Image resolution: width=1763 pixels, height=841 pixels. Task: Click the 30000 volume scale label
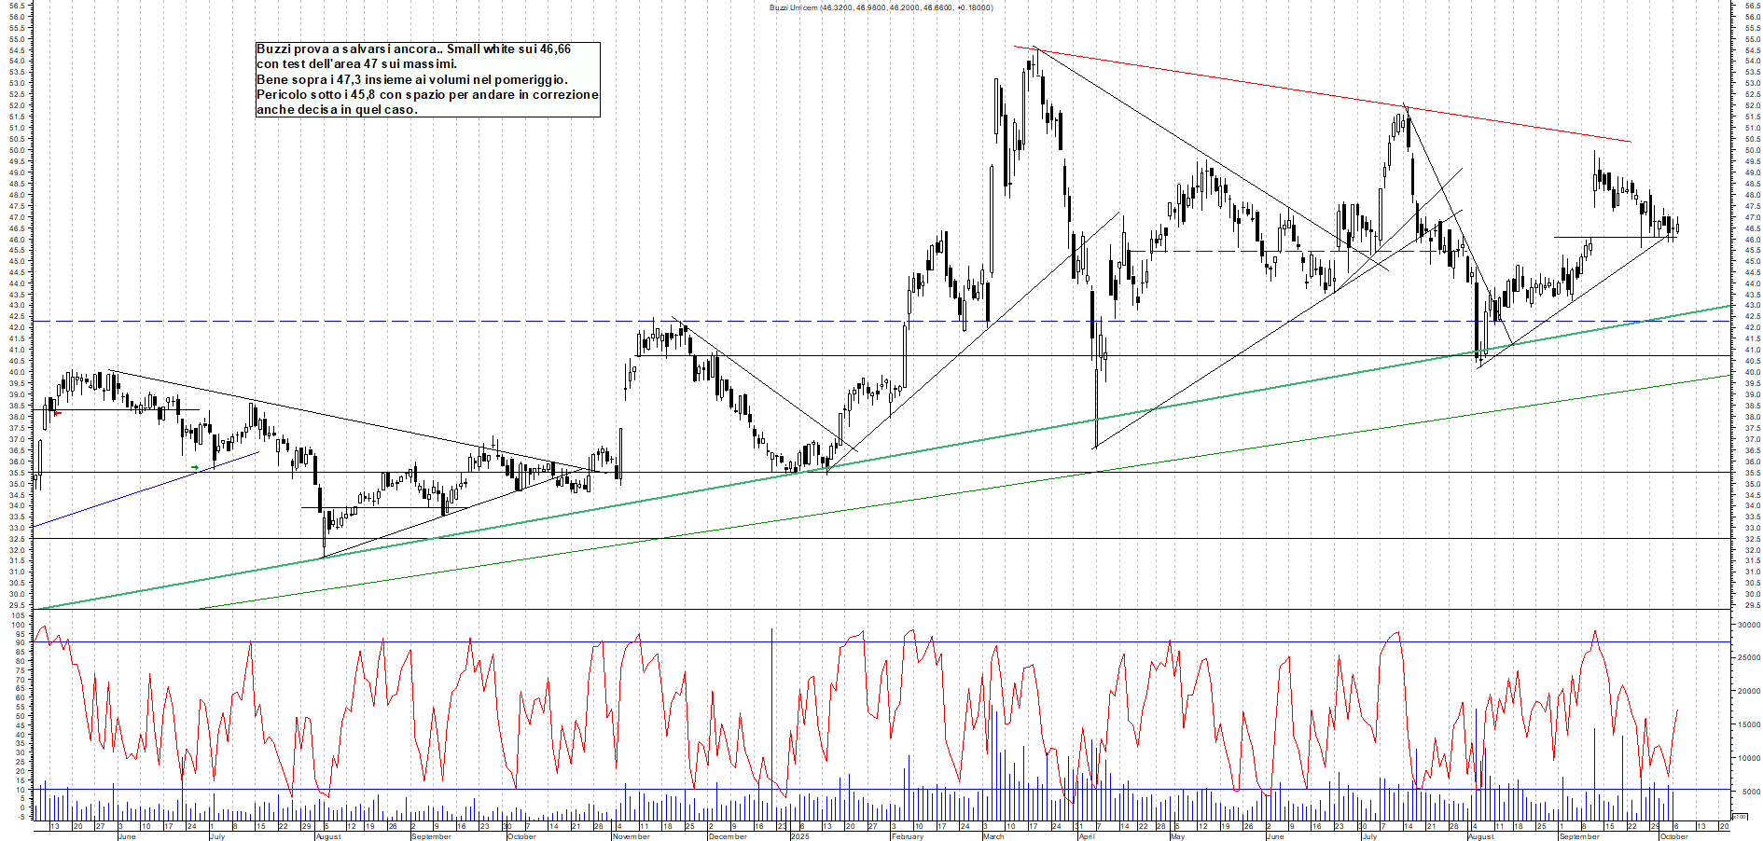(1747, 625)
